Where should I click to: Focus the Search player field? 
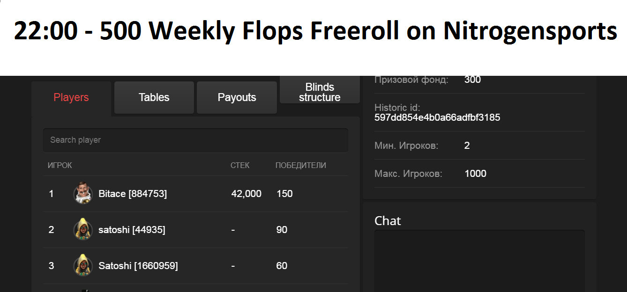195,140
